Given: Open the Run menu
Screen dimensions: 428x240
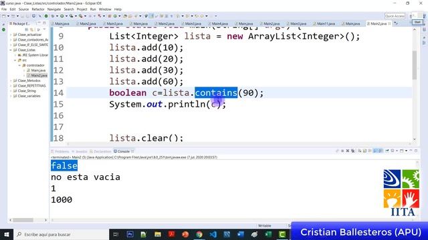Looking at the screenshot, I should coord(93,9).
